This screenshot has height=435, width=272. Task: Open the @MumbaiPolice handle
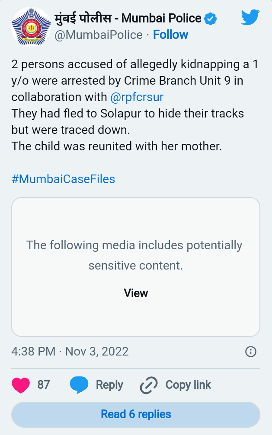pyautogui.click(x=99, y=35)
